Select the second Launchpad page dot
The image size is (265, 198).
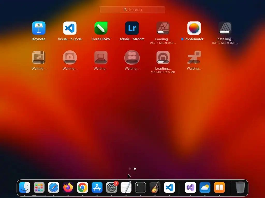click(x=135, y=169)
